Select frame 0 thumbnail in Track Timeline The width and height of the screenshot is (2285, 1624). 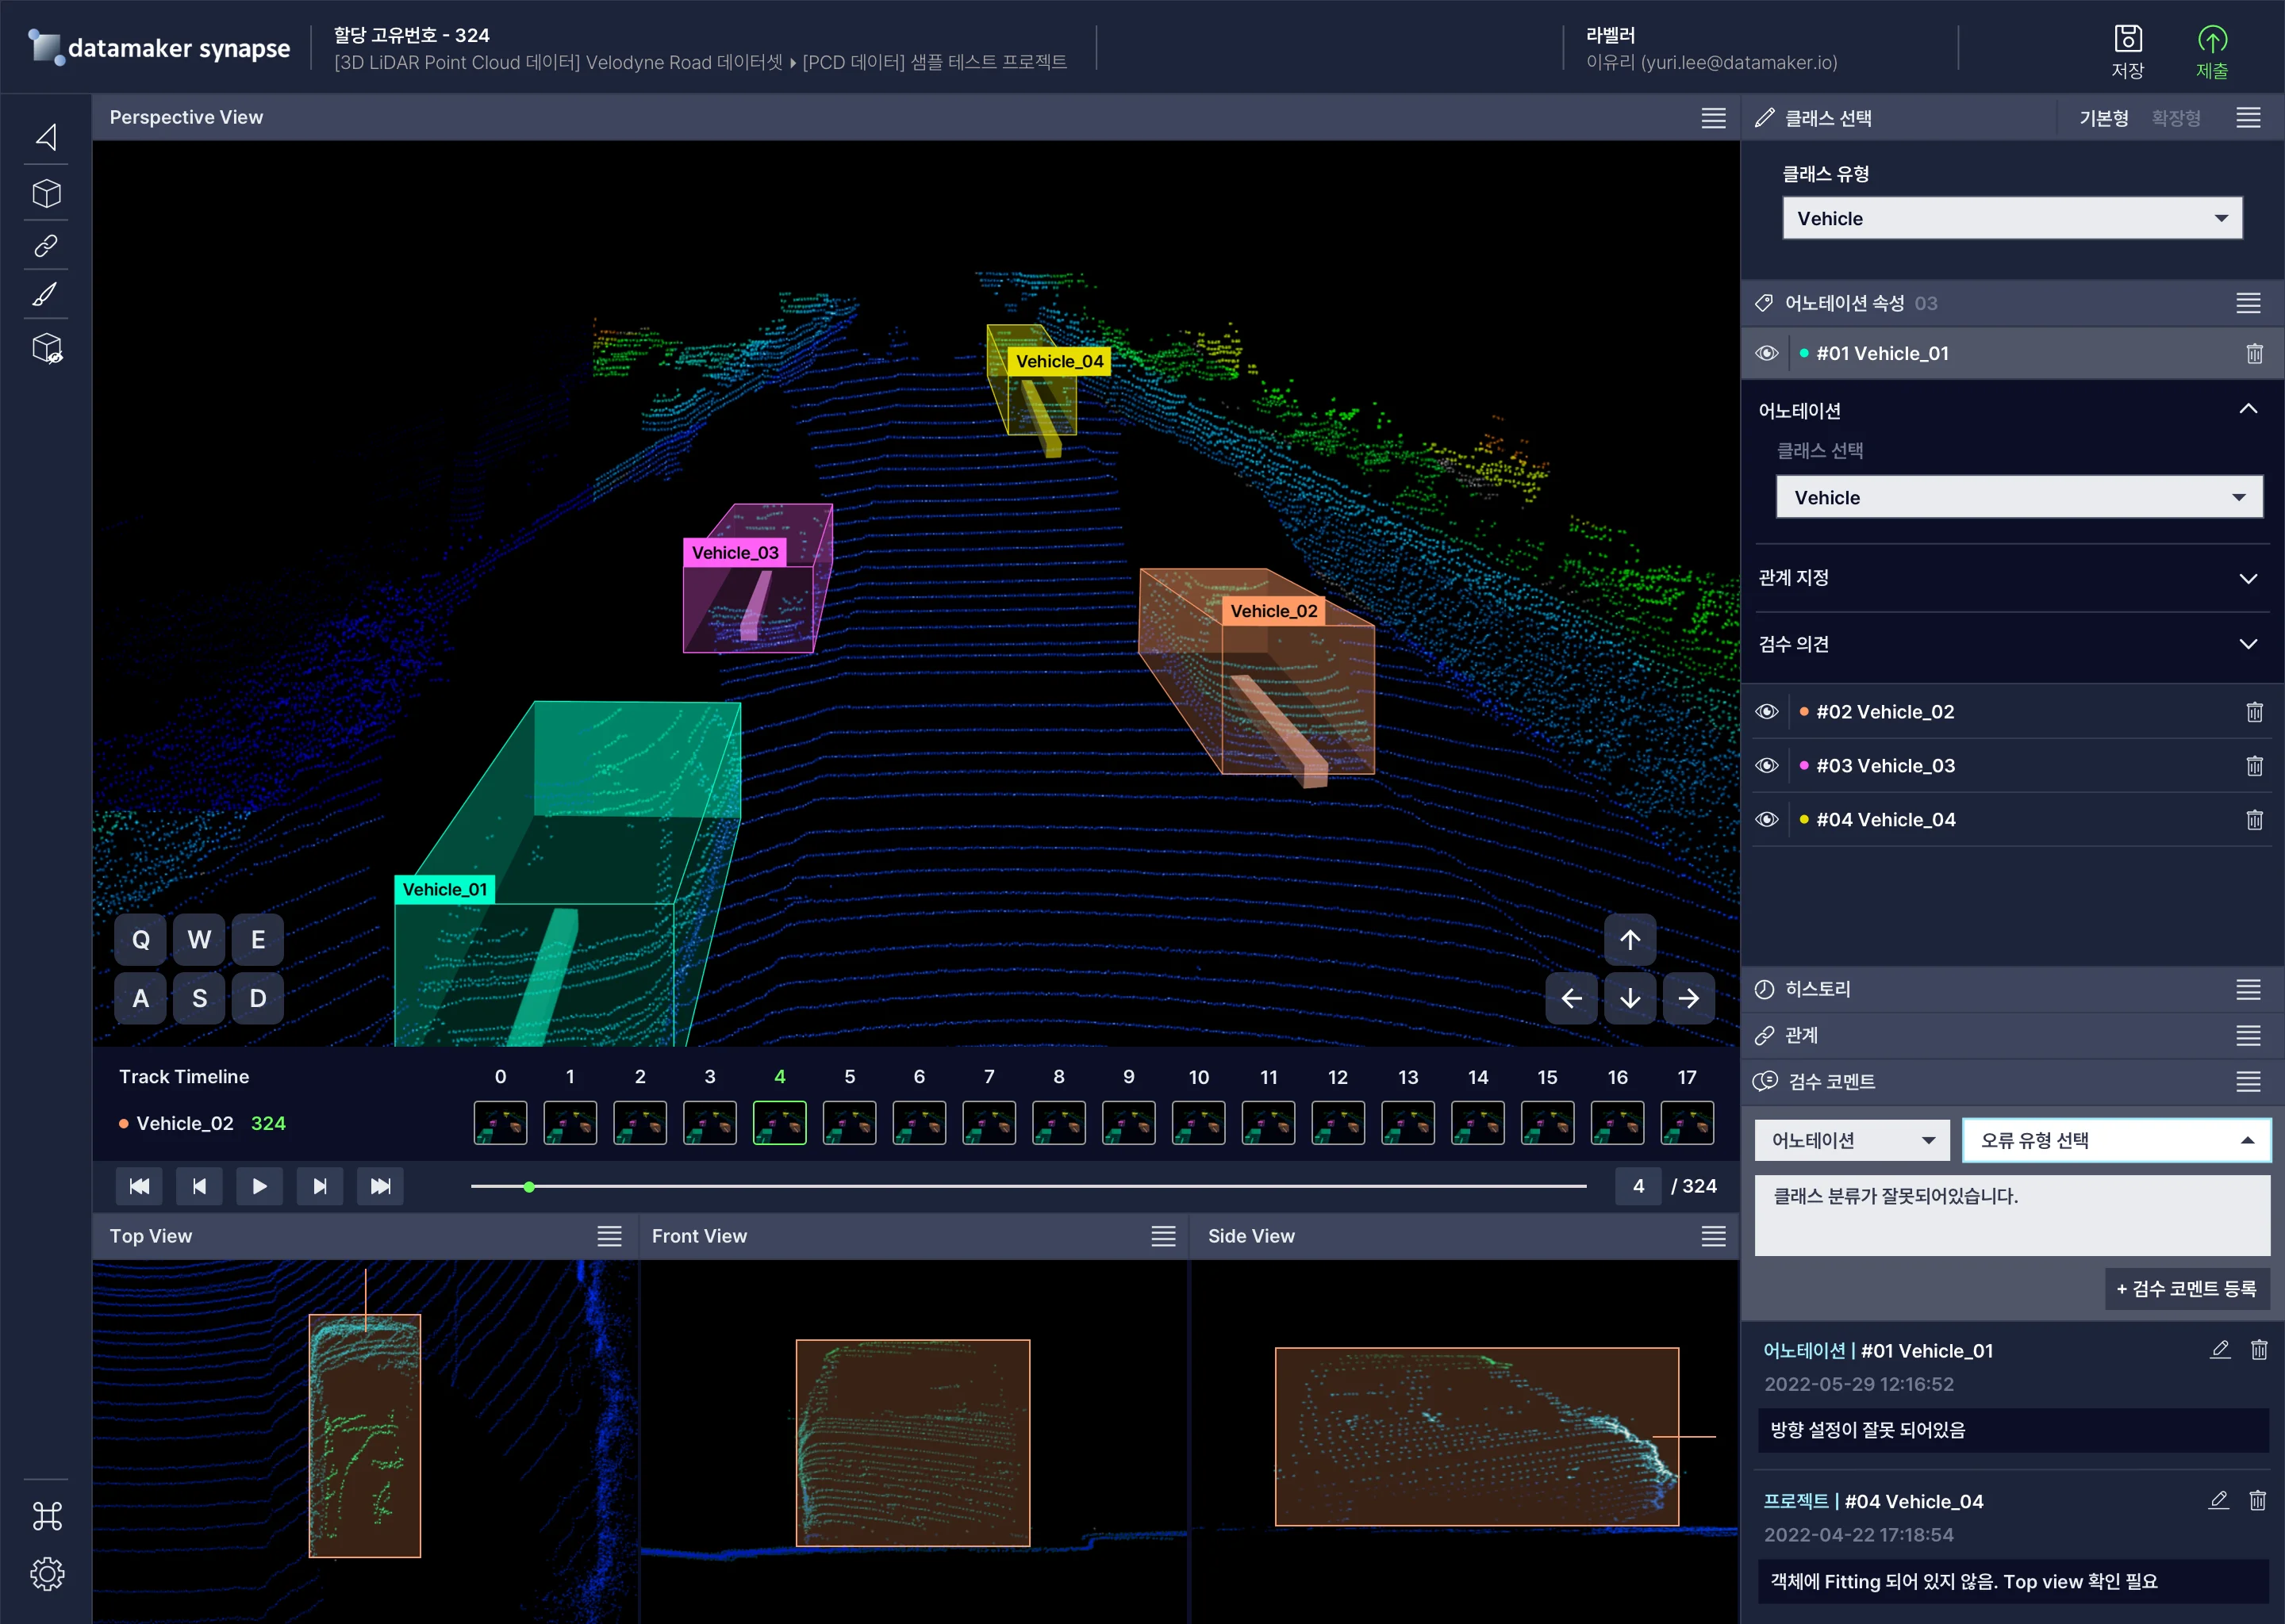coord(500,1123)
